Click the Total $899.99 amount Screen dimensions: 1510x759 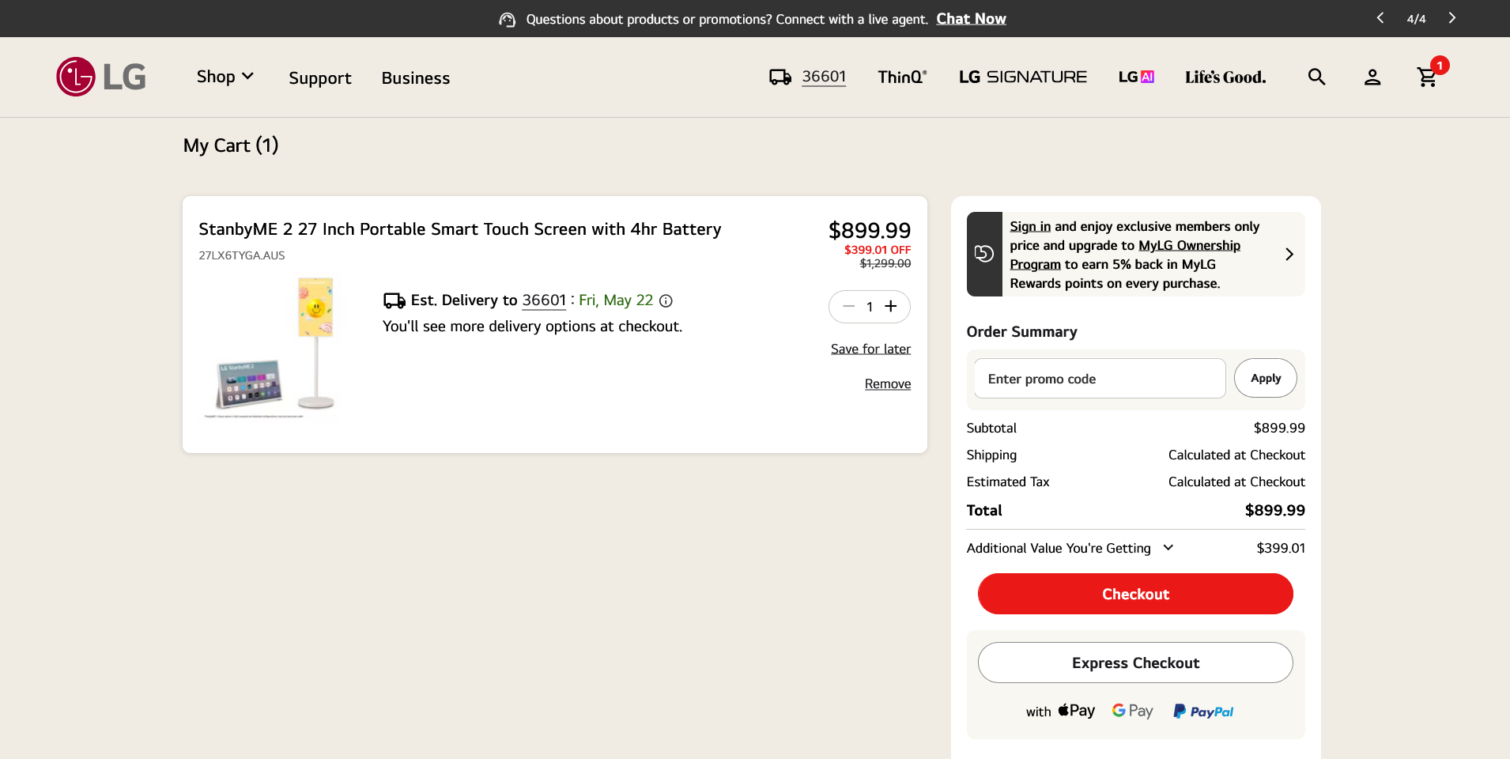(x=1274, y=511)
